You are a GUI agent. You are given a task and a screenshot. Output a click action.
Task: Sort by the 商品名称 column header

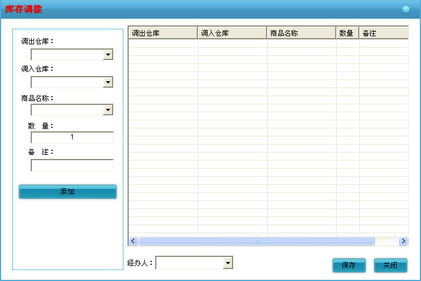click(302, 33)
